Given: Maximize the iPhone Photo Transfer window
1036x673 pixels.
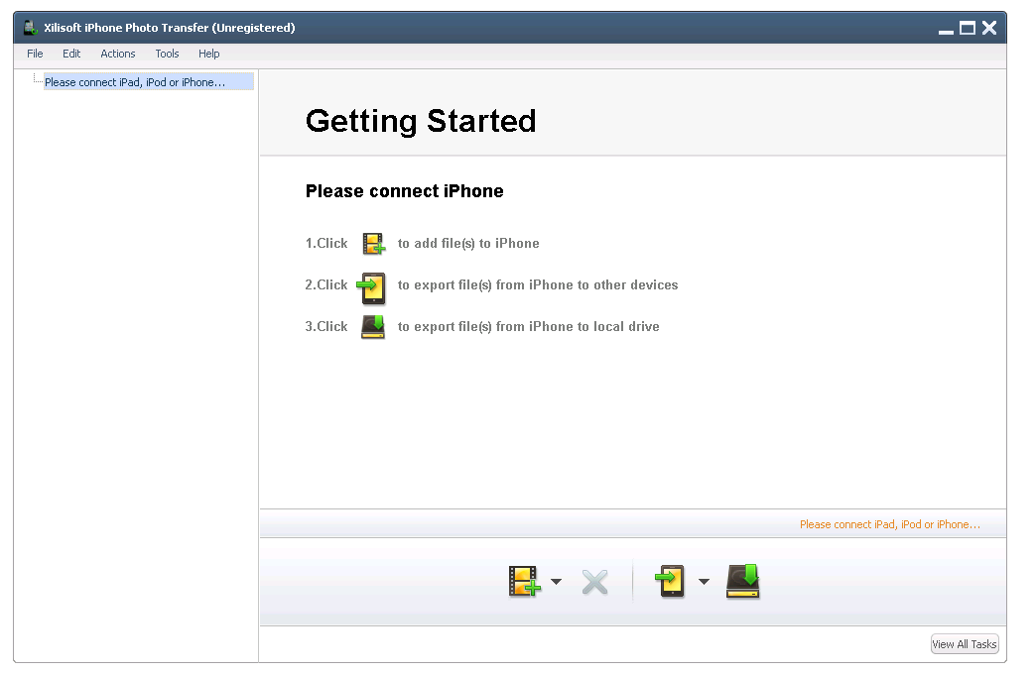Looking at the screenshot, I should click(967, 28).
